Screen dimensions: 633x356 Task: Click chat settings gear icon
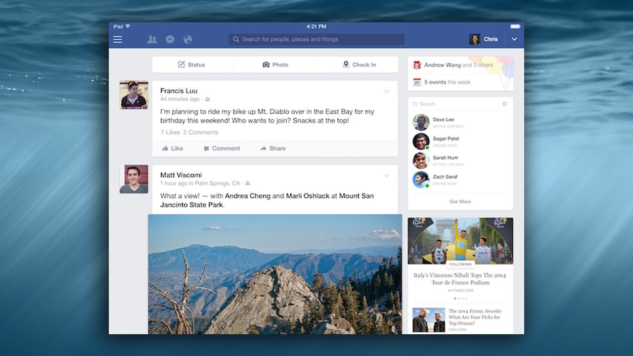[504, 104]
